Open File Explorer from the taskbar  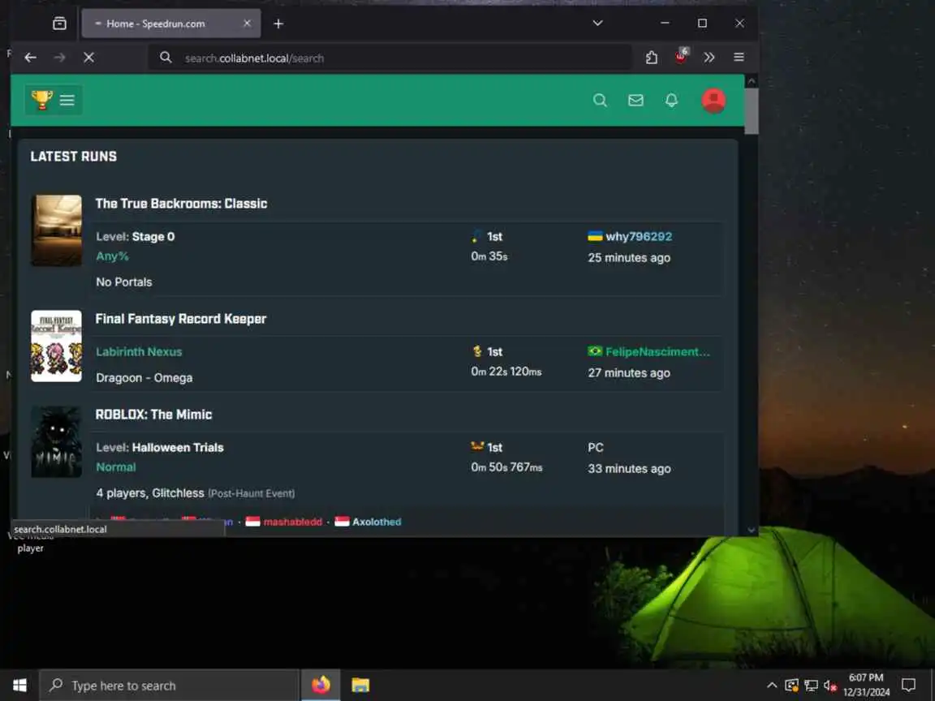[360, 686]
